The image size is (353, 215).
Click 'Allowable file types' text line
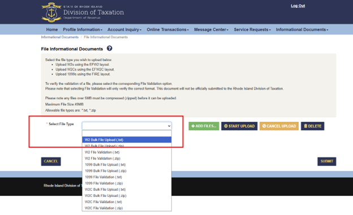tap(71, 110)
